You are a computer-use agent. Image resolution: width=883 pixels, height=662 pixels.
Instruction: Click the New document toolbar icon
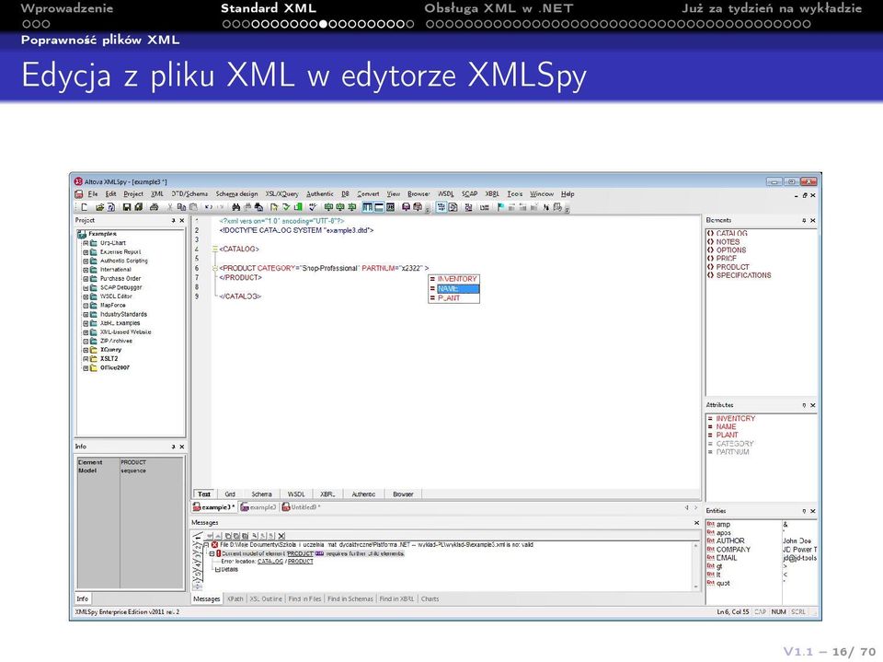click(x=85, y=207)
